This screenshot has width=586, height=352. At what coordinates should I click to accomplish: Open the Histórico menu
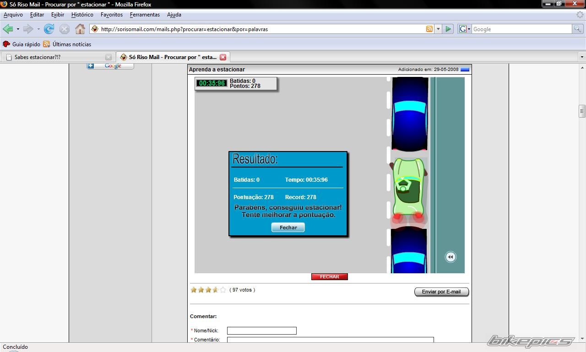pos(82,15)
